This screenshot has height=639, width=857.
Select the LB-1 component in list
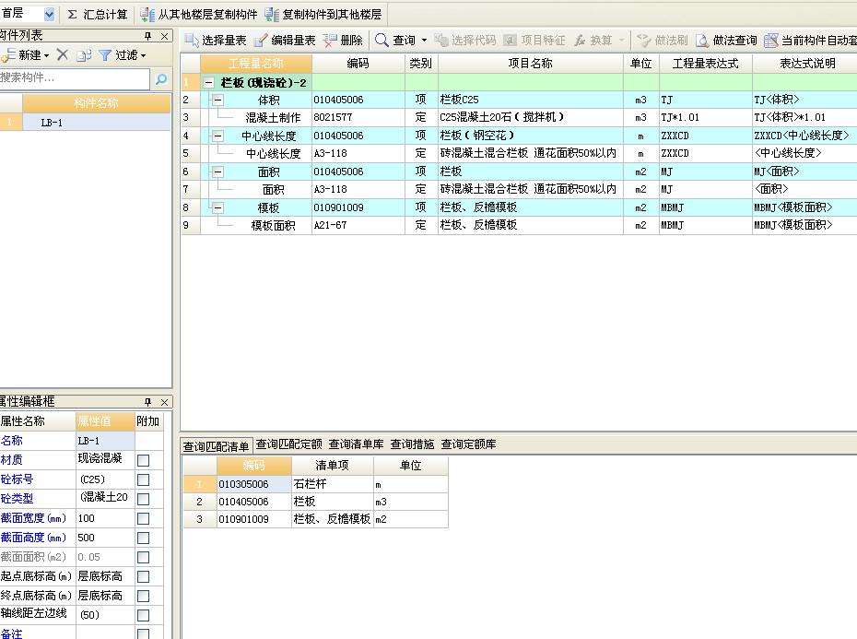(x=53, y=123)
